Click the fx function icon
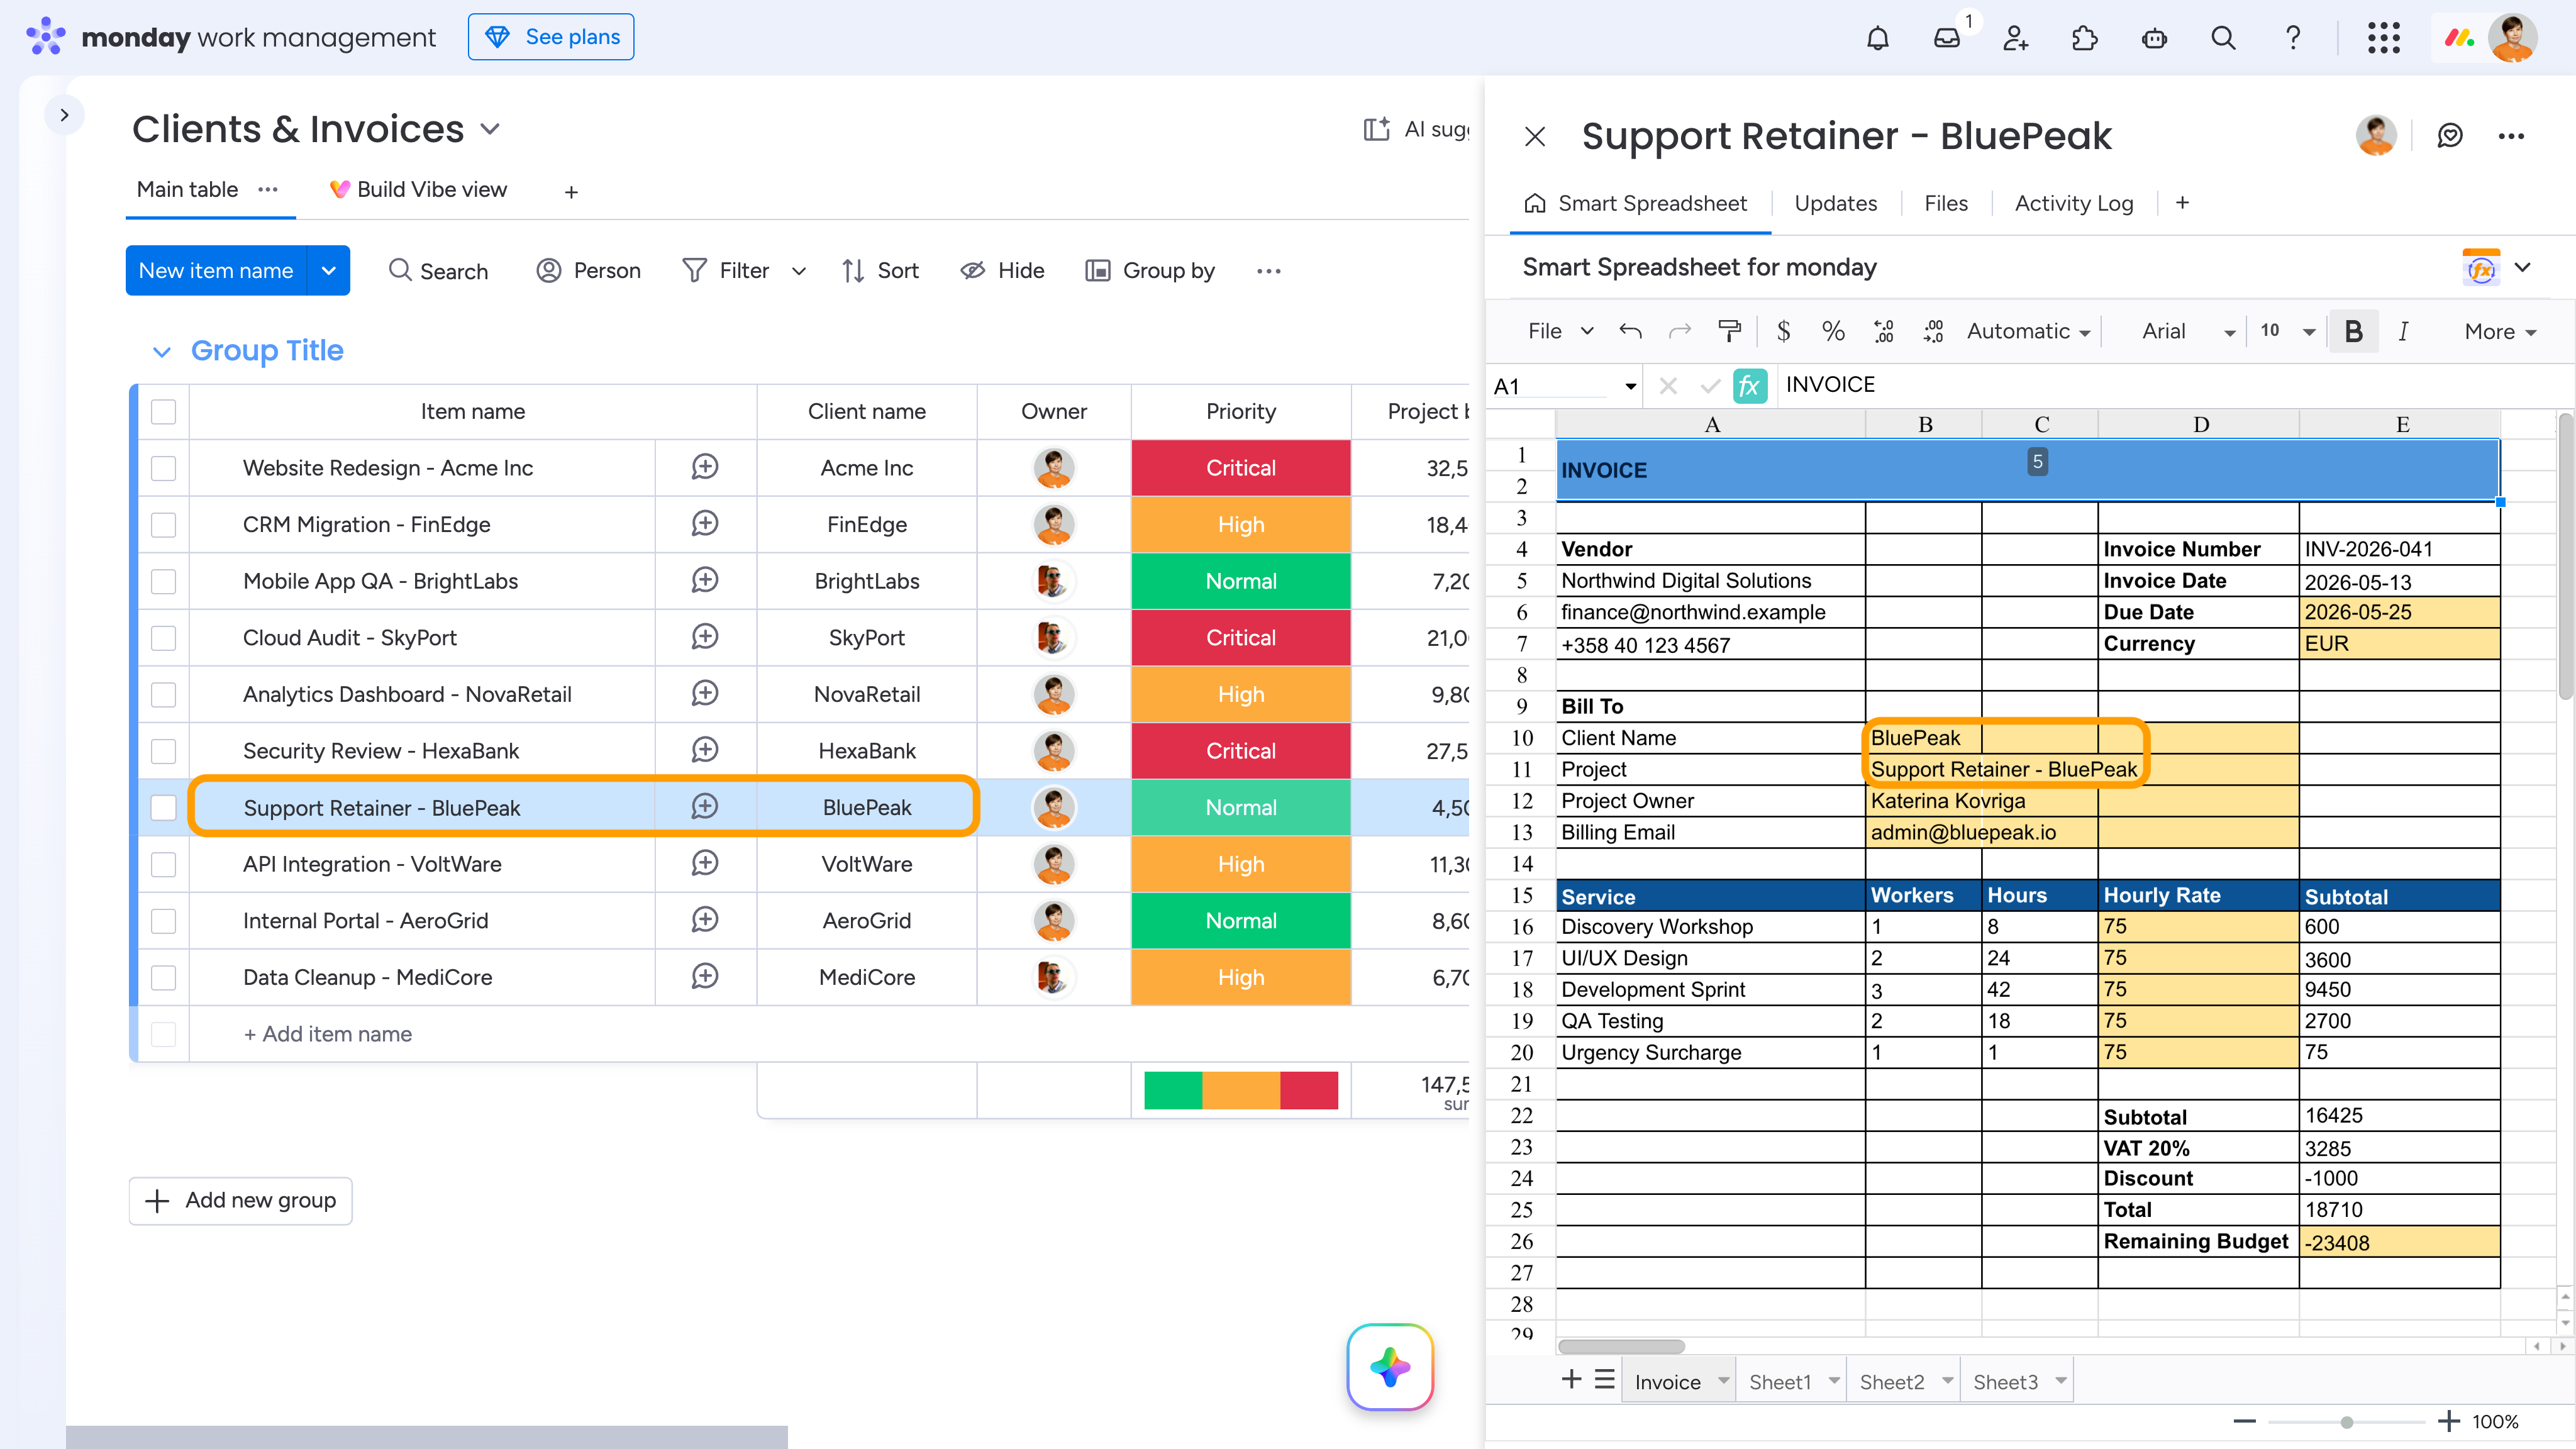Image resolution: width=2576 pixels, height=1449 pixels. [1749, 385]
